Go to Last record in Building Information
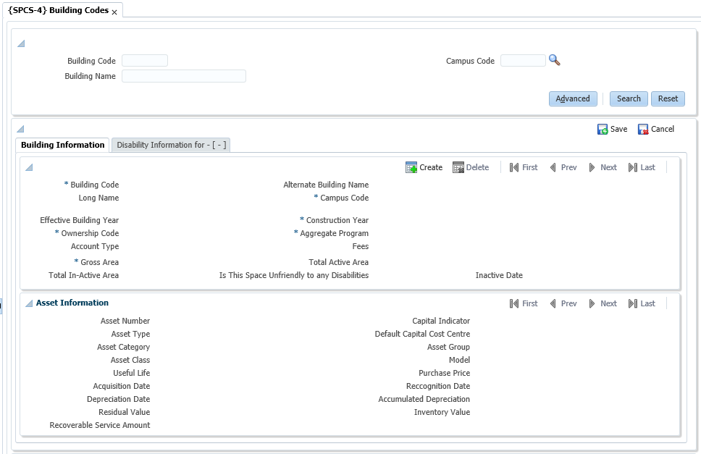This screenshot has width=701, height=454. [642, 167]
